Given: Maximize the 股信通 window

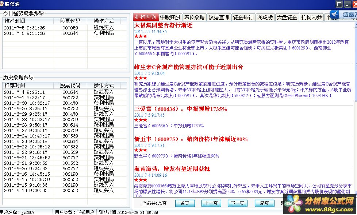Looking at the screenshot, I should click(x=339, y=4).
